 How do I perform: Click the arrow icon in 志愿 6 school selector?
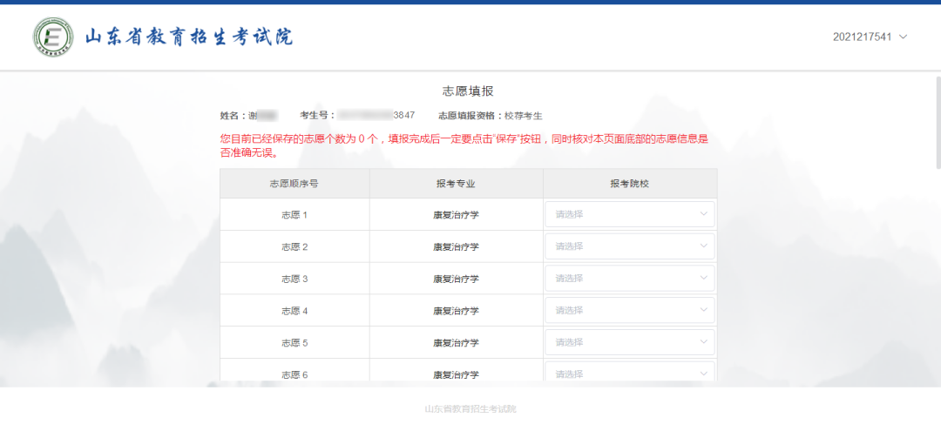(x=704, y=374)
